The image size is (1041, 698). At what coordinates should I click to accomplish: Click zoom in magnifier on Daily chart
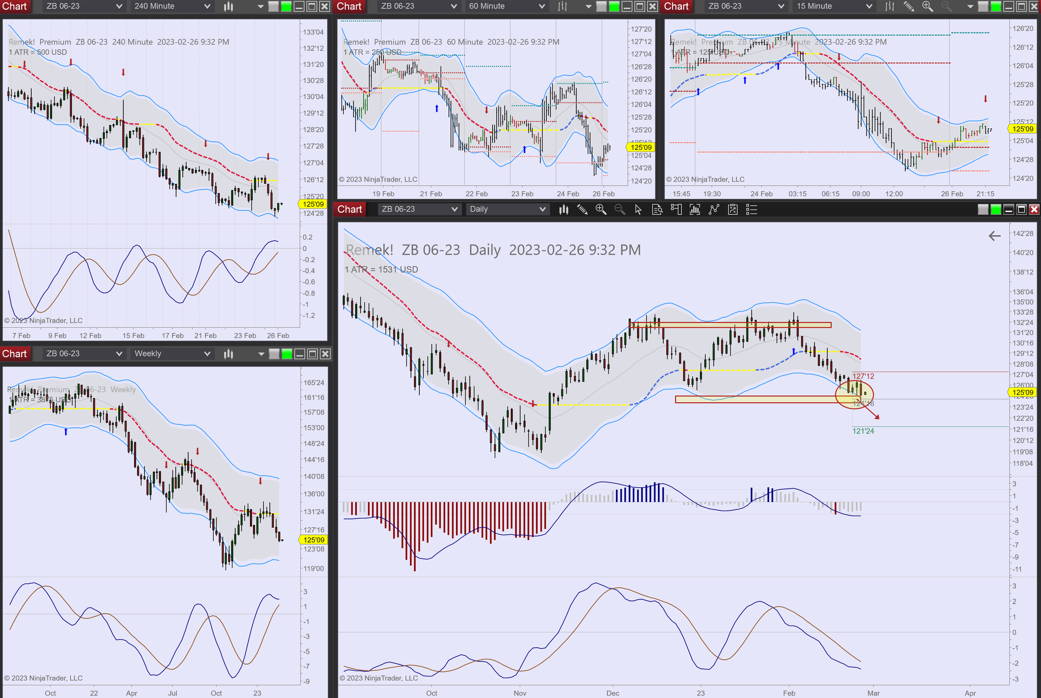pos(601,209)
